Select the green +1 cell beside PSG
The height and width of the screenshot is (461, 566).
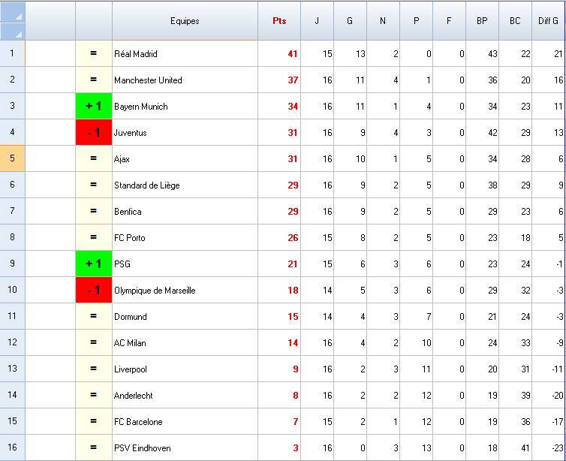pos(94,264)
